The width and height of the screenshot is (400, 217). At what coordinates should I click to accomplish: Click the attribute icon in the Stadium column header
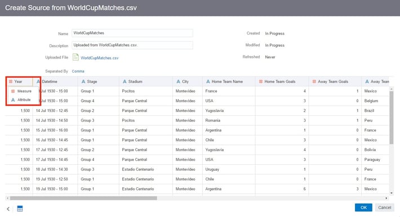[125, 82]
